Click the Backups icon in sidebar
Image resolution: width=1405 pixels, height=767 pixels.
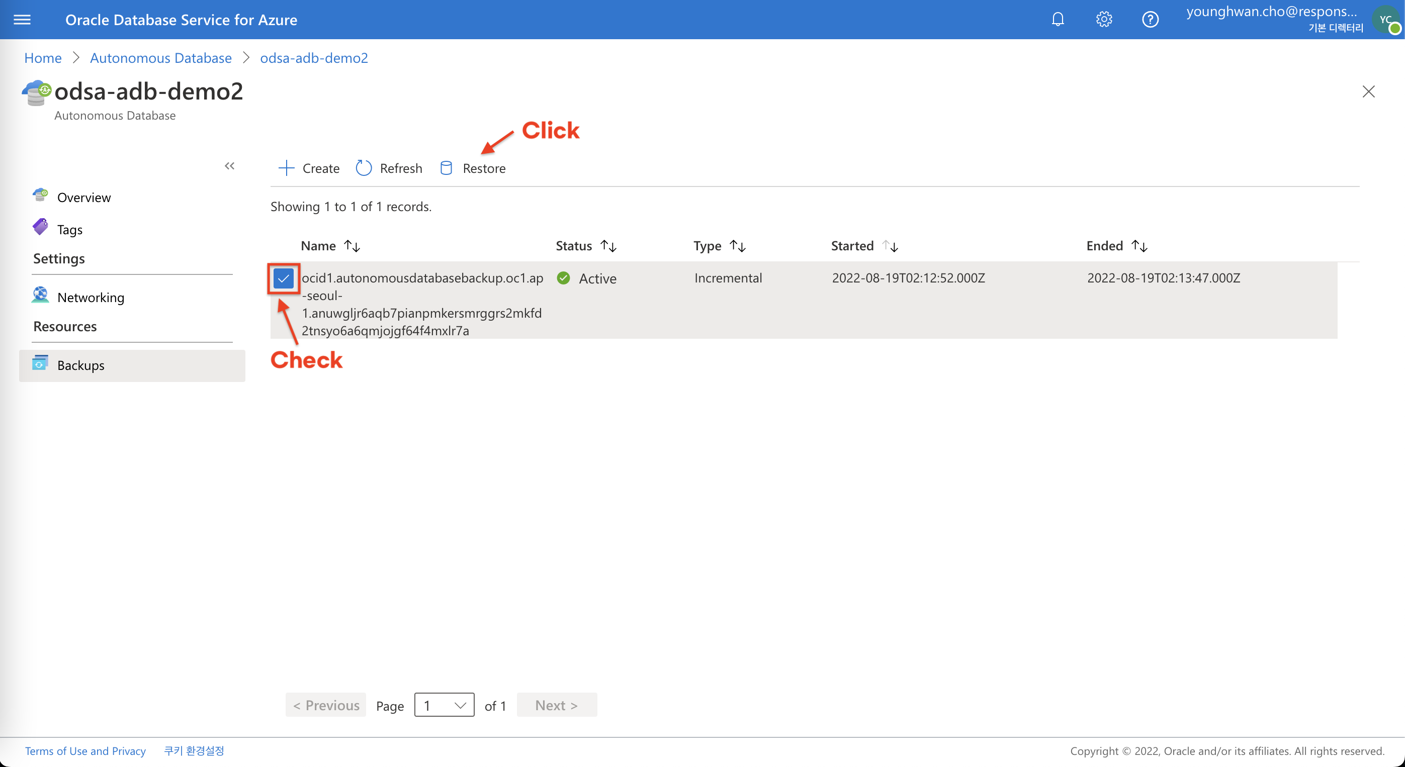pyautogui.click(x=40, y=362)
